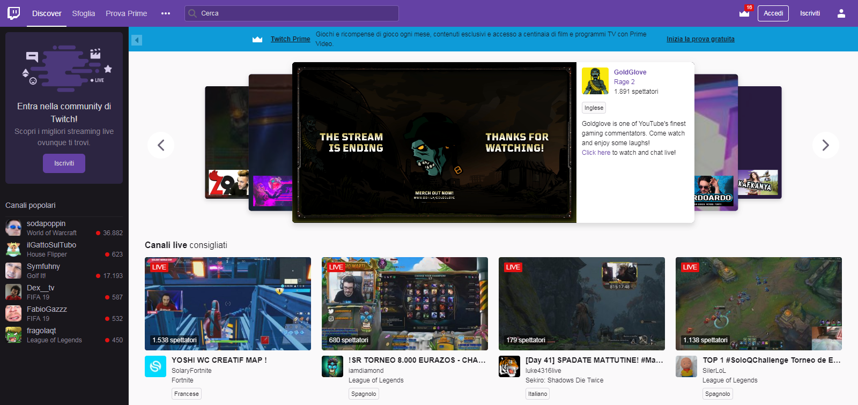Viewport: 858px width, 405px height.
Task: Open the Twitch logo home link
Action: click(x=14, y=13)
